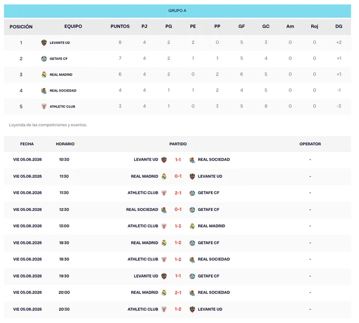Click Levante UD crest in 11:30 Real Madrid match
This screenshot has height=323, width=359.
pos(192,177)
